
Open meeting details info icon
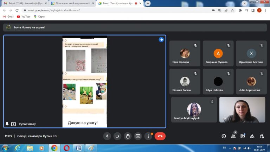224,136
